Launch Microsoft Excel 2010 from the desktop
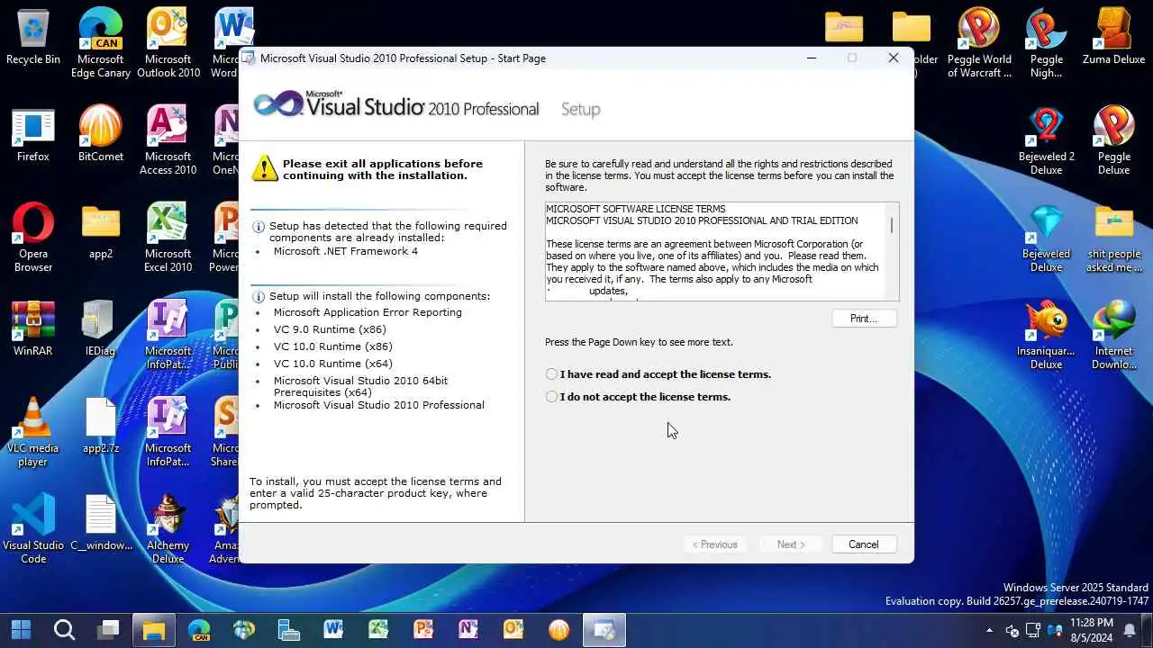 pyautogui.click(x=168, y=238)
